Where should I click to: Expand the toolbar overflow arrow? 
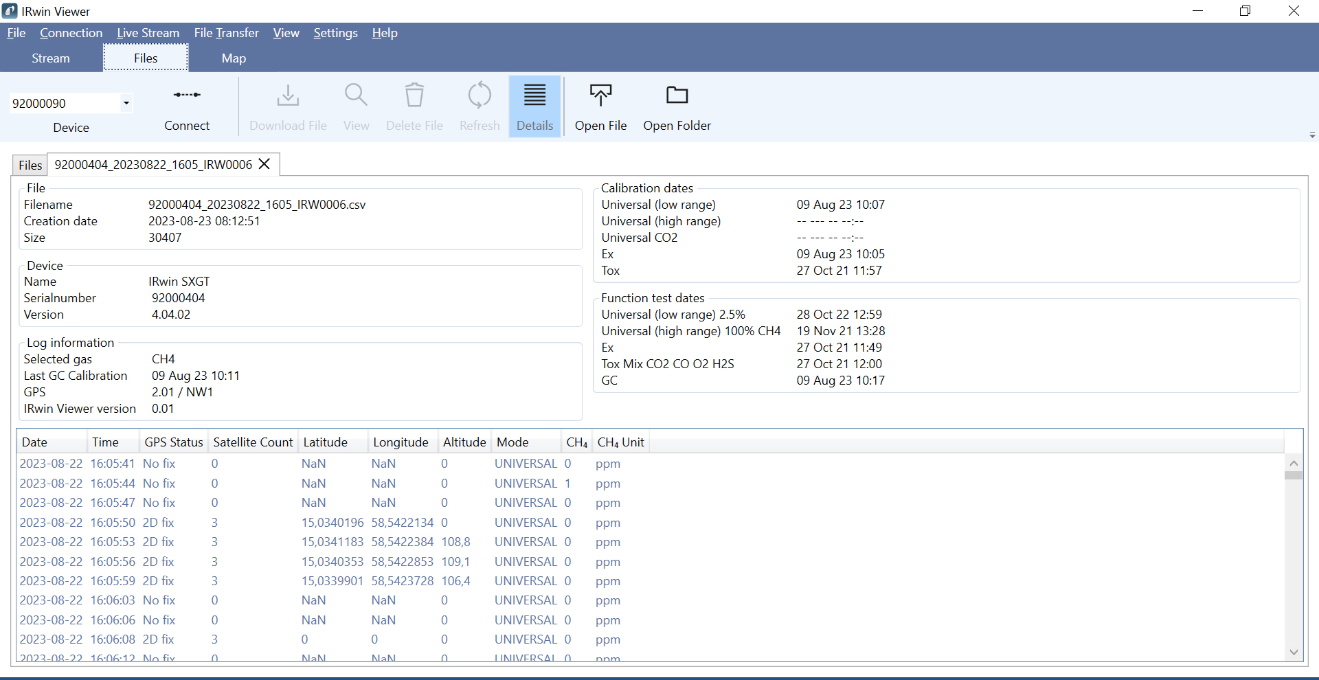pyautogui.click(x=1312, y=135)
